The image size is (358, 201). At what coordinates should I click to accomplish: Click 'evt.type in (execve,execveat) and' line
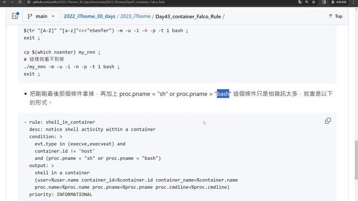click(80, 144)
